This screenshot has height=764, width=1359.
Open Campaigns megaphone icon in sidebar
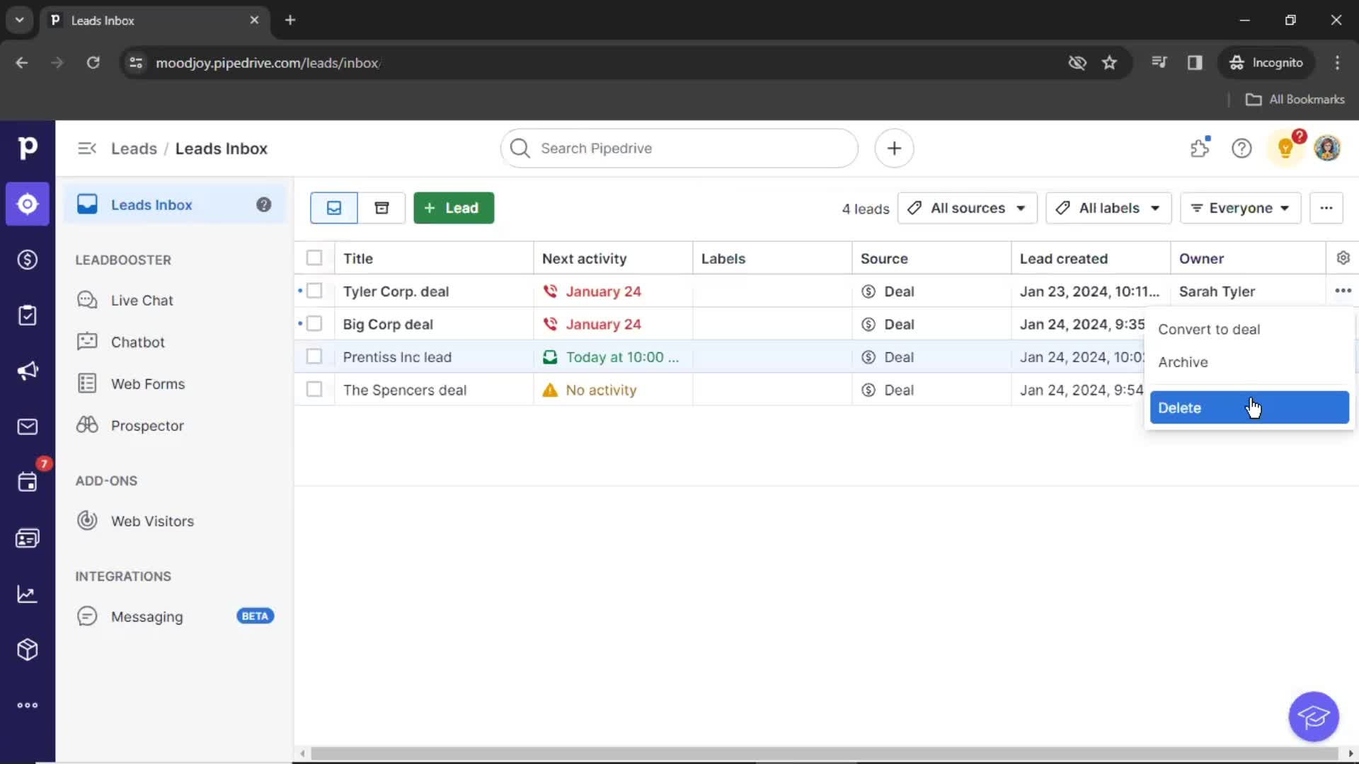point(28,371)
